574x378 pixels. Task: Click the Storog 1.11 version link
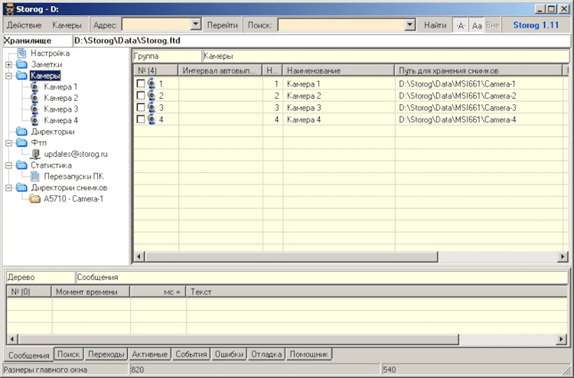pyautogui.click(x=536, y=25)
